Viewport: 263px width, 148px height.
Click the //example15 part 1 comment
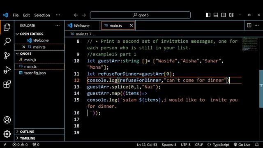[x=111, y=54]
